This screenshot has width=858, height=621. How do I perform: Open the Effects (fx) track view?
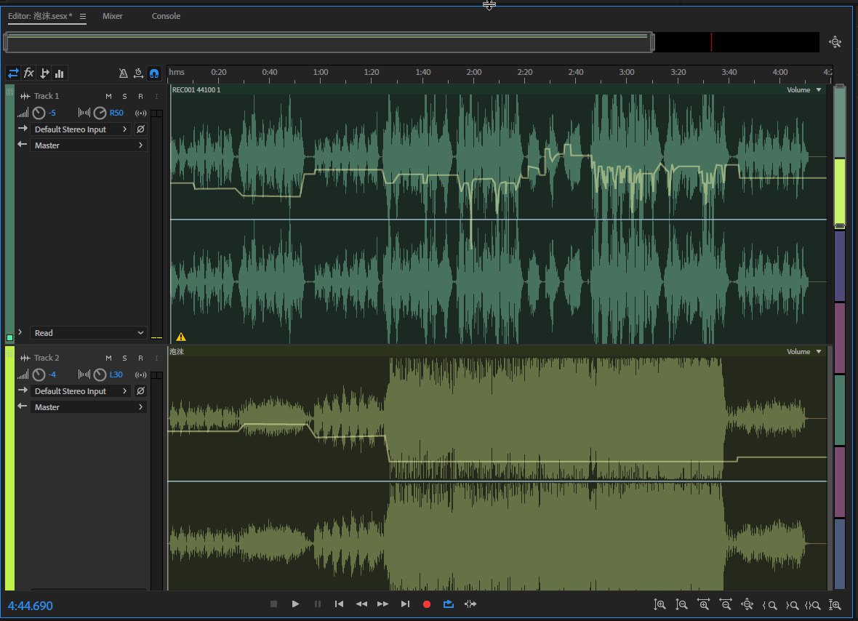click(x=29, y=73)
